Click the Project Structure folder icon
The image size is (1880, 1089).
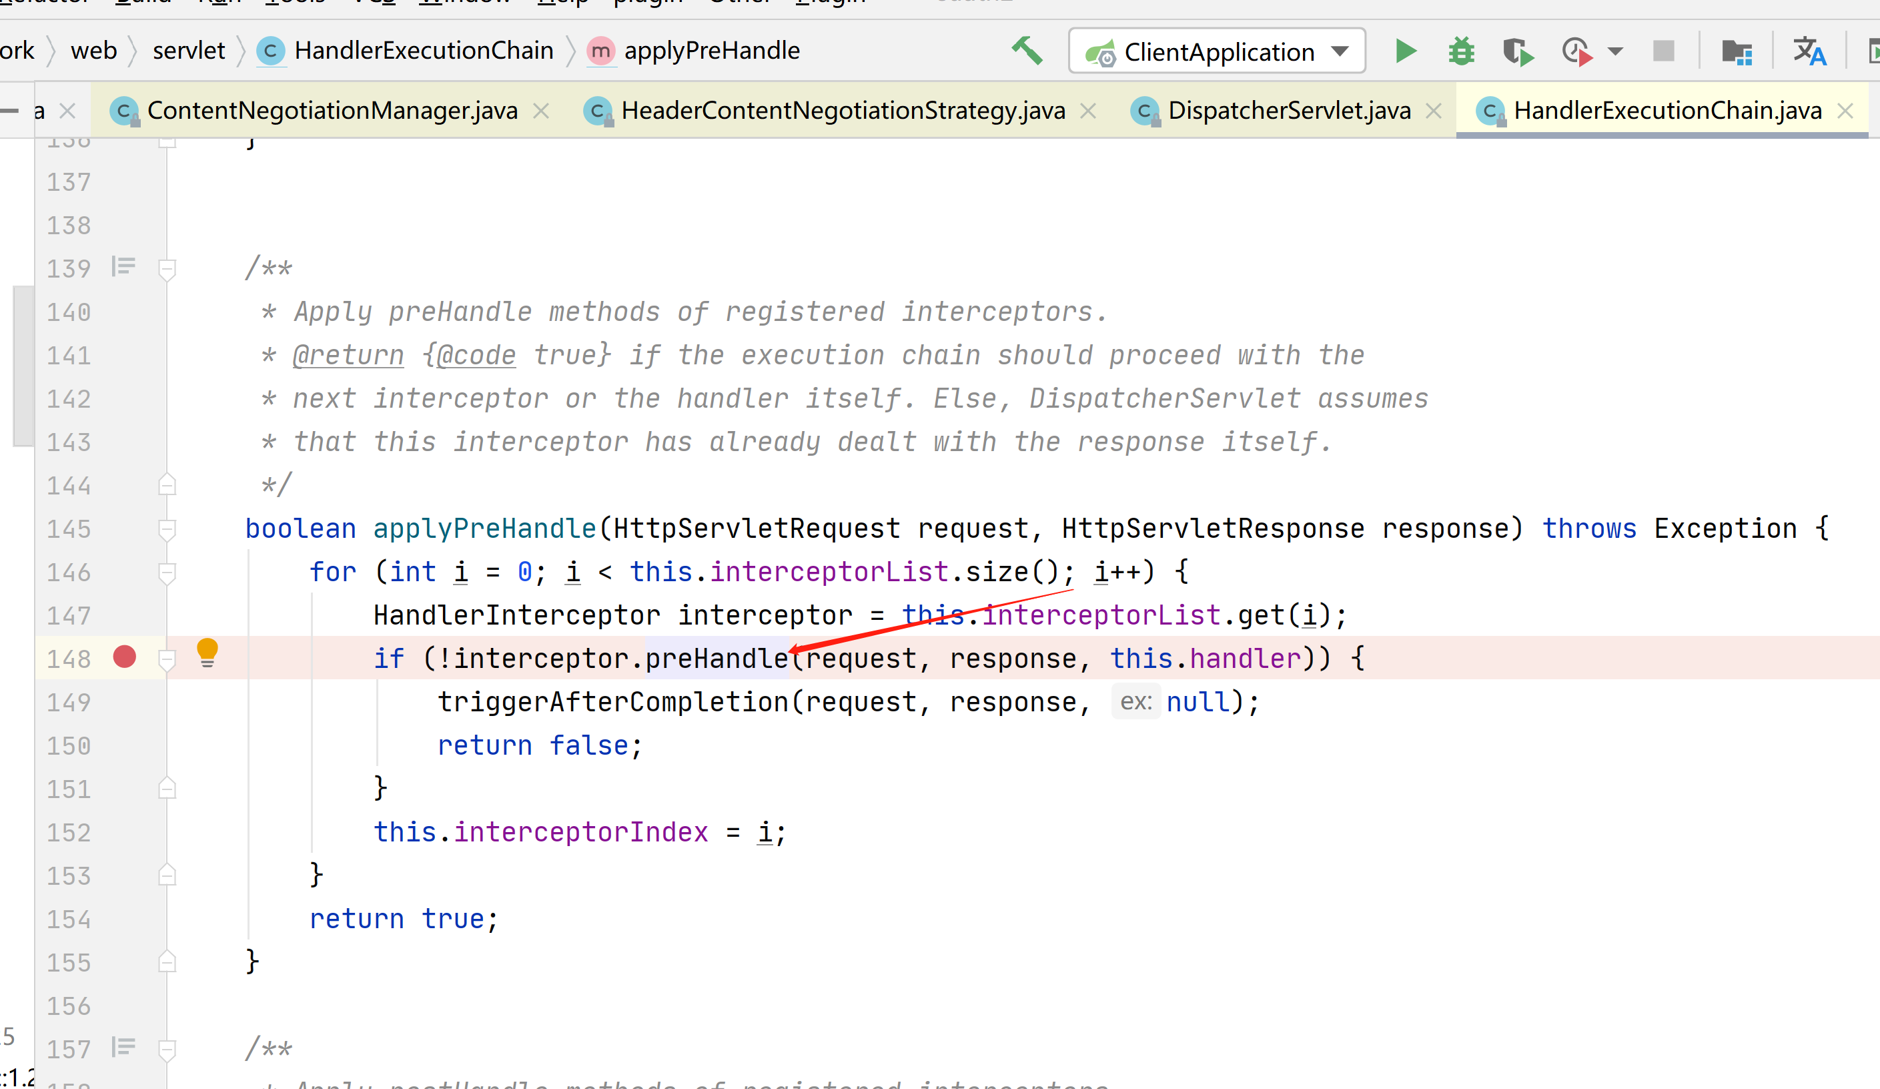1737,51
